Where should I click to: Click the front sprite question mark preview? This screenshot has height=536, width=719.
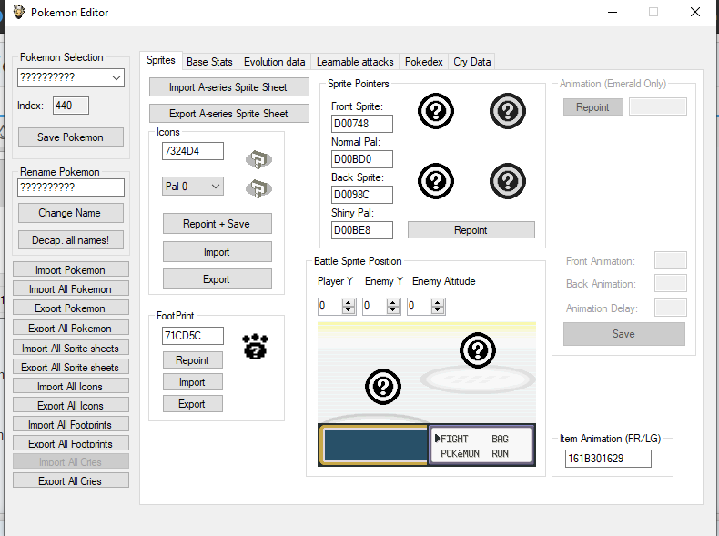click(435, 111)
